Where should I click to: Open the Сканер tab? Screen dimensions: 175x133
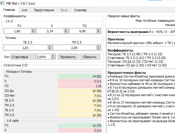[x=80, y=10]
